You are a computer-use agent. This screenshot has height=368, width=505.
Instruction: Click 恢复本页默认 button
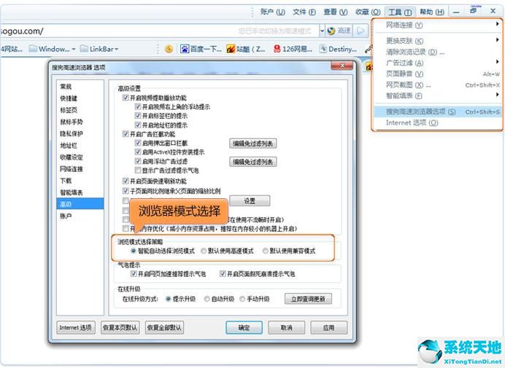(120, 327)
